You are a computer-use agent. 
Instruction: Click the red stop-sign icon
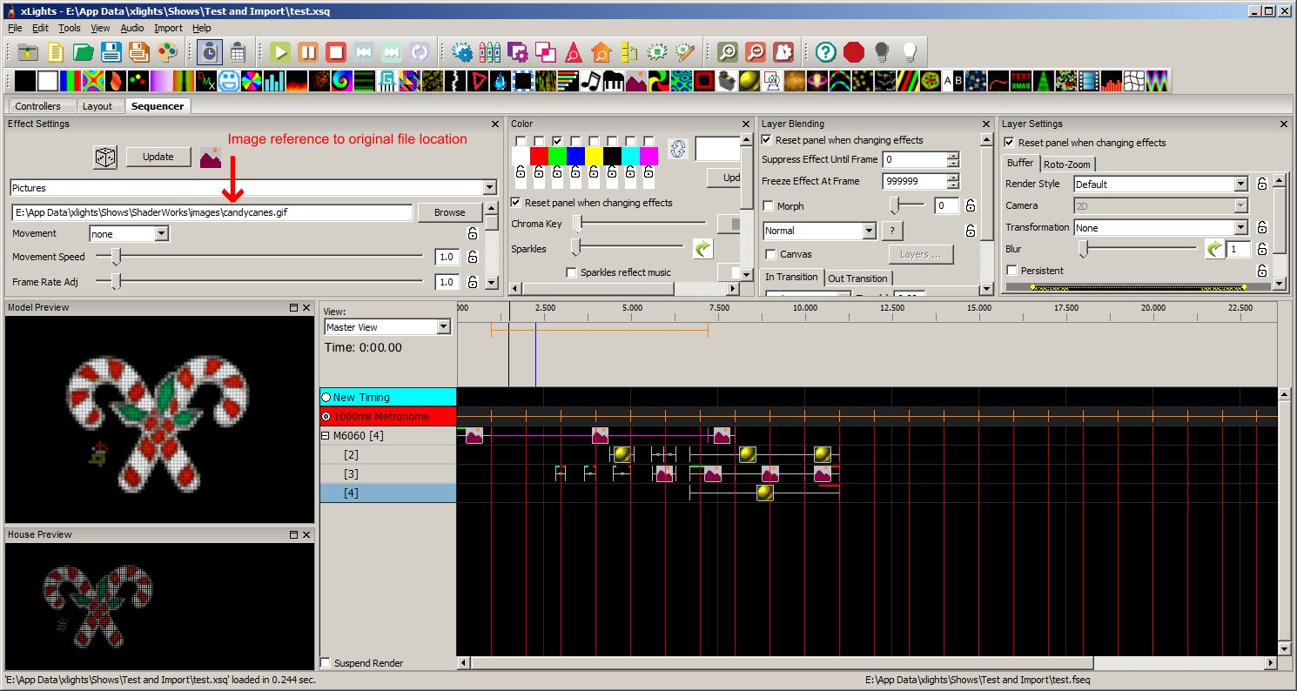pos(854,51)
